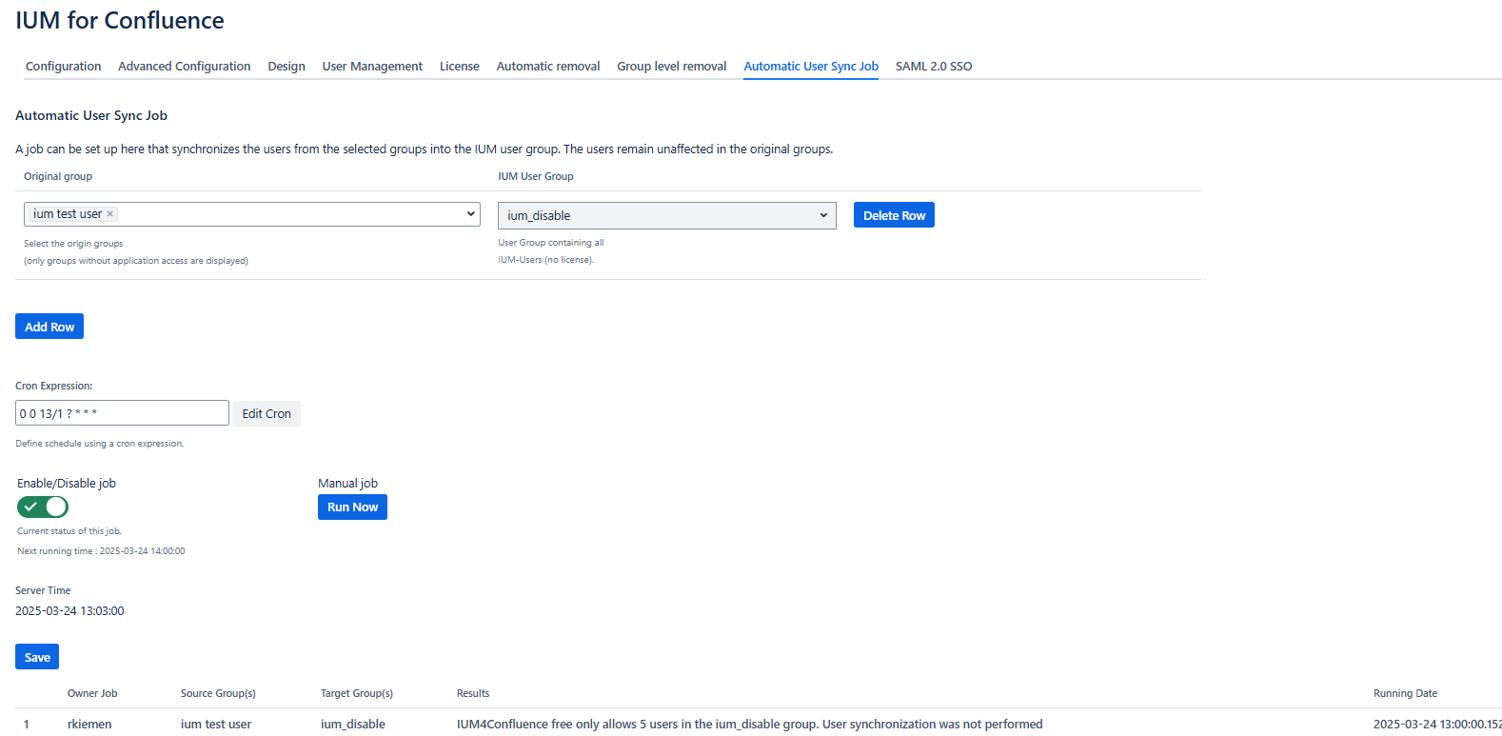Open the User Management tab
1502x736 pixels.
(x=372, y=66)
